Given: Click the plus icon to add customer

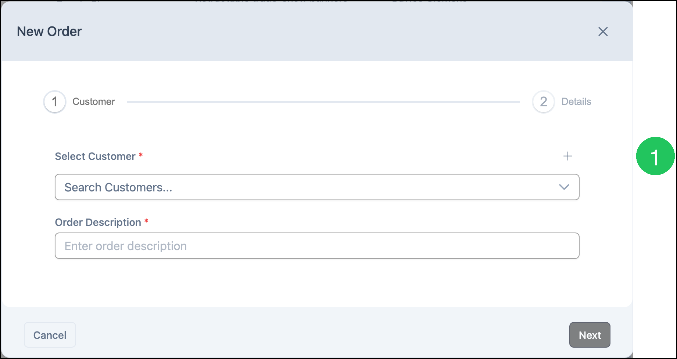Looking at the screenshot, I should point(568,156).
